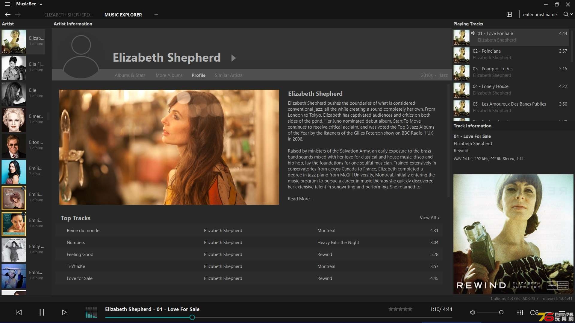This screenshot has height=323, width=575.
Task: Select the MUSIC EXPLORER tab
Action: coord(123,15)
